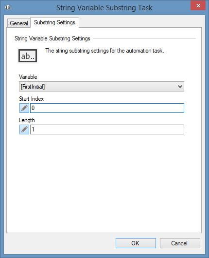Image resolution: width=209 pixels, height=258 pixels.
Task: Expand the Variable list via chevron arrow
Action: [x=180, y=87]
